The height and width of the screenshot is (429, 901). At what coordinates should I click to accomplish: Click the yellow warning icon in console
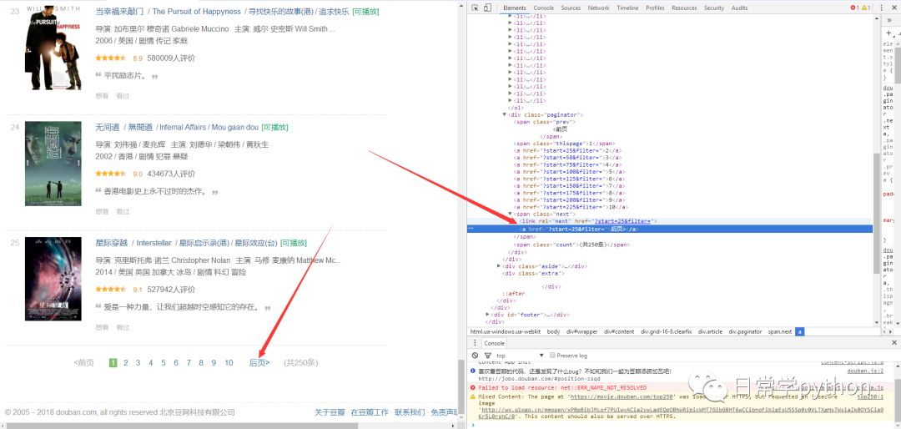pyautogui.click(x=473, y=396)
